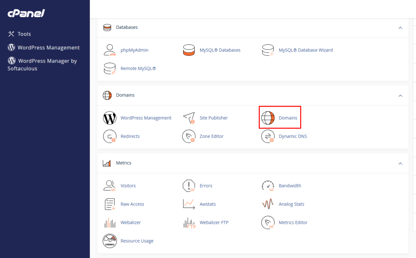Open the Dynamic DNS arrows icon
The width and height of the screenshot is (416, 258).
coord(268,136)
